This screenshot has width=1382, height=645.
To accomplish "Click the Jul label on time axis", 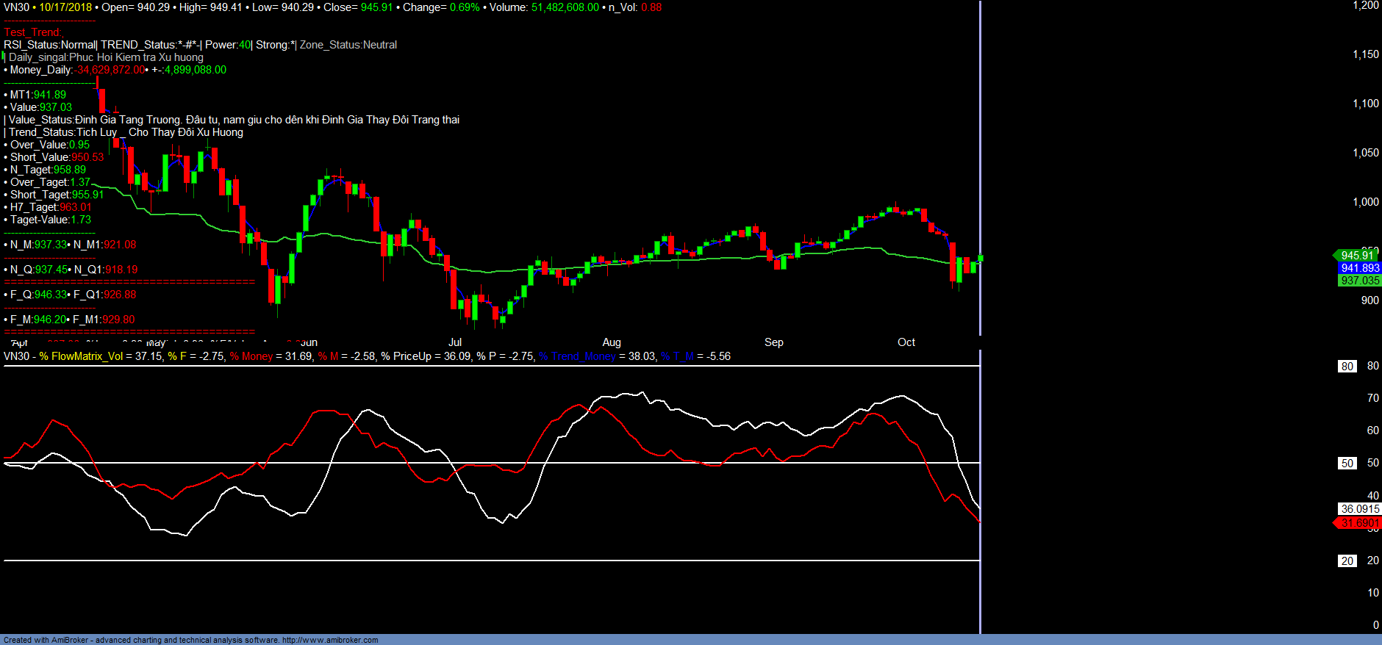I will pyautogui.click(x=455, y=342).
